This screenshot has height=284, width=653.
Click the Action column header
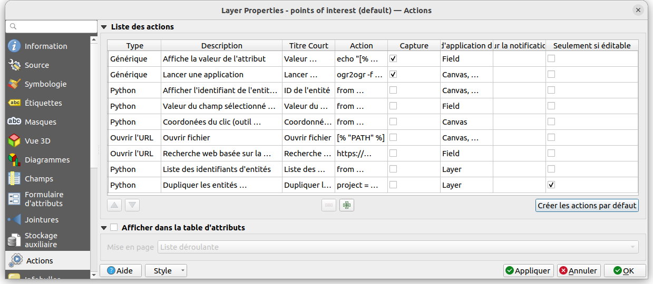(362, 46)
